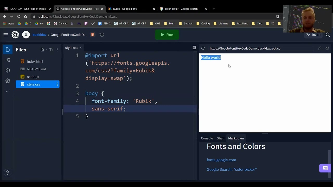The image size is (333, 187).
Task: Open the repl history icon
Action: click(102, 35)
